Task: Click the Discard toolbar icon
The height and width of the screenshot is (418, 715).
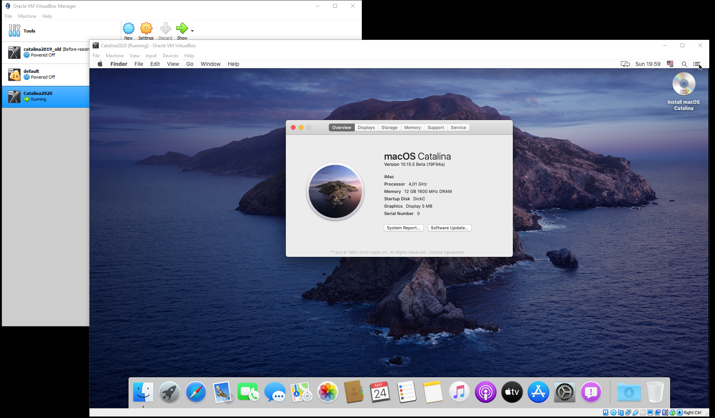Action: [x=165, y=28]
